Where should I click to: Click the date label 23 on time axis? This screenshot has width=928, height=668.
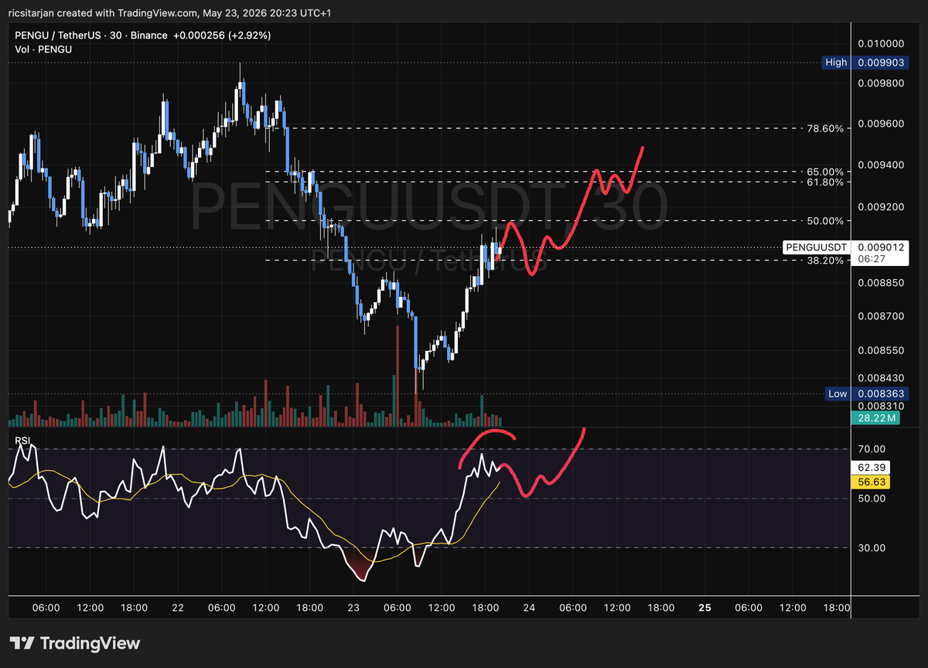[354, 608]
